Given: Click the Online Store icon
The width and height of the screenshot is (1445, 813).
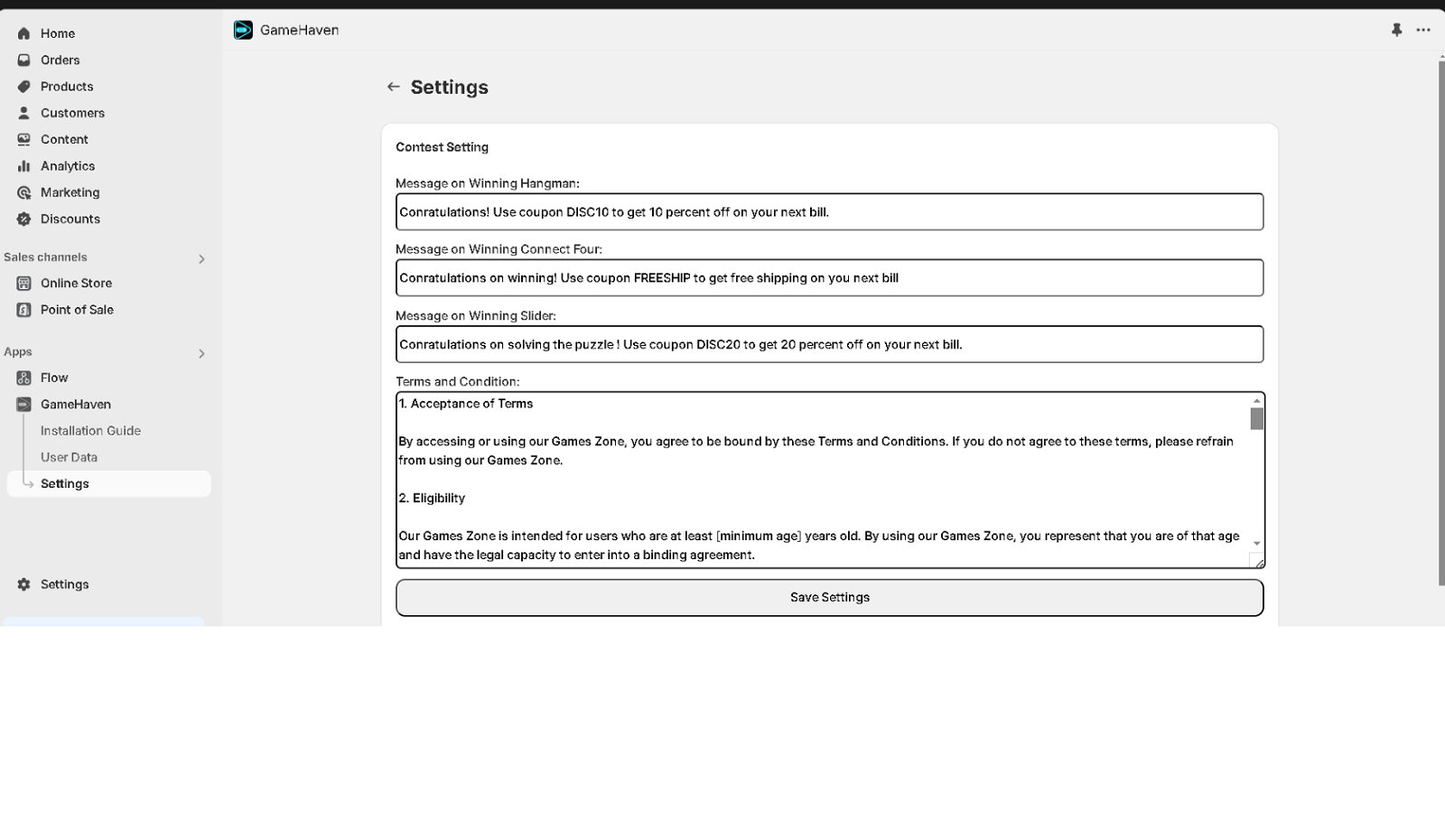Looking at the screenshot, I should click(x=23, y=283).
